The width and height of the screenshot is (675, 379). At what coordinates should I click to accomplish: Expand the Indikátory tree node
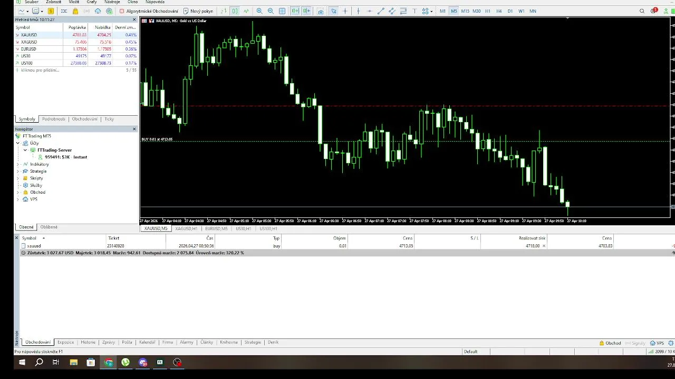coord(18,164)
